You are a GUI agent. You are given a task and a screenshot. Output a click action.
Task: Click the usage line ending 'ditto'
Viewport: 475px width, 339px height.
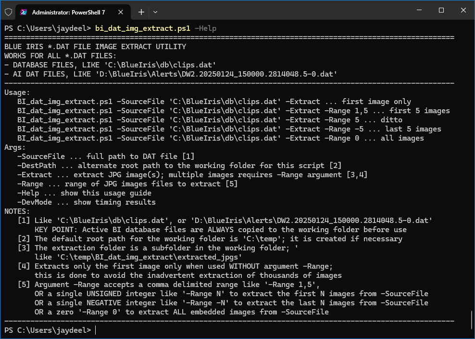pyautogui.click(x=210, y=120)
